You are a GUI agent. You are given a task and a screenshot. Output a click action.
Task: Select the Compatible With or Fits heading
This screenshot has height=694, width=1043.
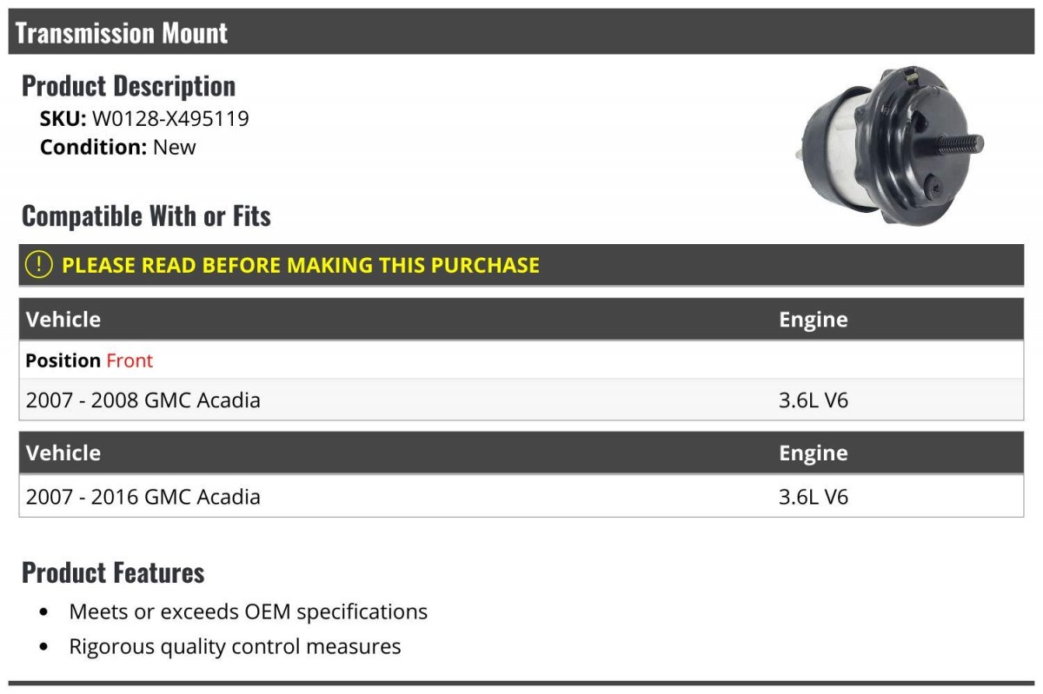click(x=146, y=216)
